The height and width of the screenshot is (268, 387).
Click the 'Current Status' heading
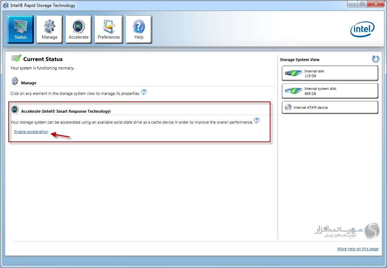coord(43,59)
